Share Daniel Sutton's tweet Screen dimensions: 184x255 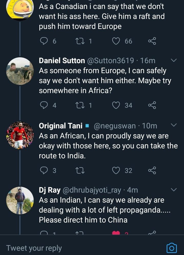coord(152,105)
